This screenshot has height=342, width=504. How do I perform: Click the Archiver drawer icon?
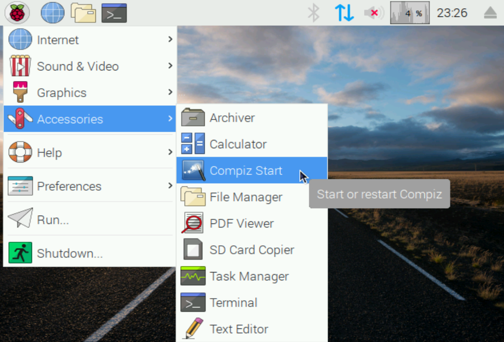pyautogui.click(x=193, y=117)
